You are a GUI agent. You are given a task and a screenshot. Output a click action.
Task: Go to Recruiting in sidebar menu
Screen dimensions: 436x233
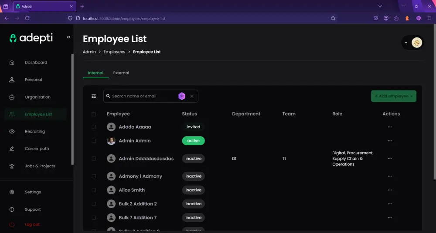click(35, 131)
